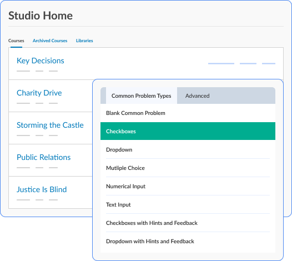Choose Blank Common Problem
Screen dimensions: 292x261
pos(188,113)
